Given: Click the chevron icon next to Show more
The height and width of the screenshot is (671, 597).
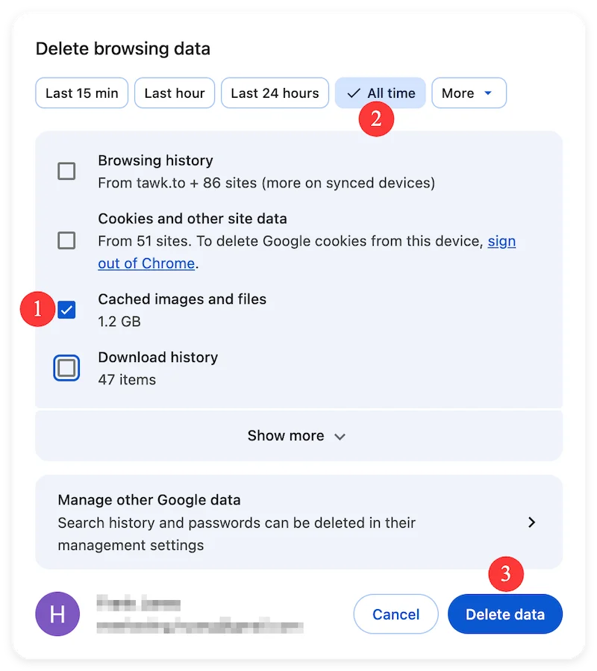Looking at the screenshot, I should tap(340, 436).
